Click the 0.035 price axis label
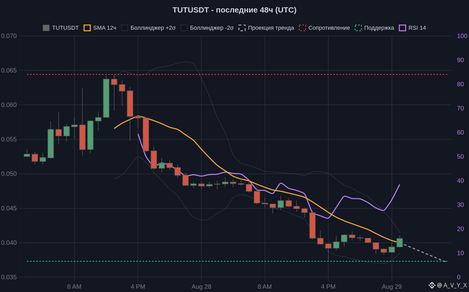 pyautogui.click(x=9, y=277)
